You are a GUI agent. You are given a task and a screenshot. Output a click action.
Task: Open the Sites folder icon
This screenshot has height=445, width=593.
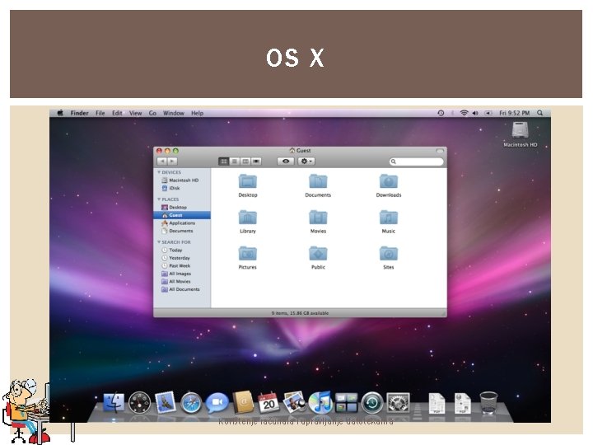point(389,254)
